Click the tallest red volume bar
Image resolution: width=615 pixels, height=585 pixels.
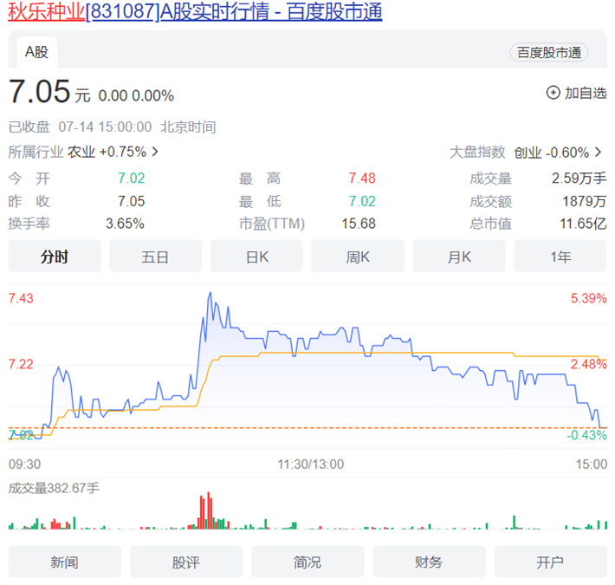pyautogui.click(x=209, y=510)
